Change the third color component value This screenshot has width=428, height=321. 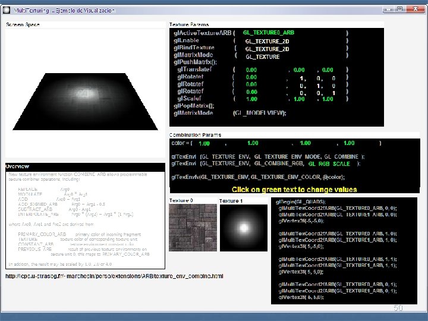[x=305, y=143]
